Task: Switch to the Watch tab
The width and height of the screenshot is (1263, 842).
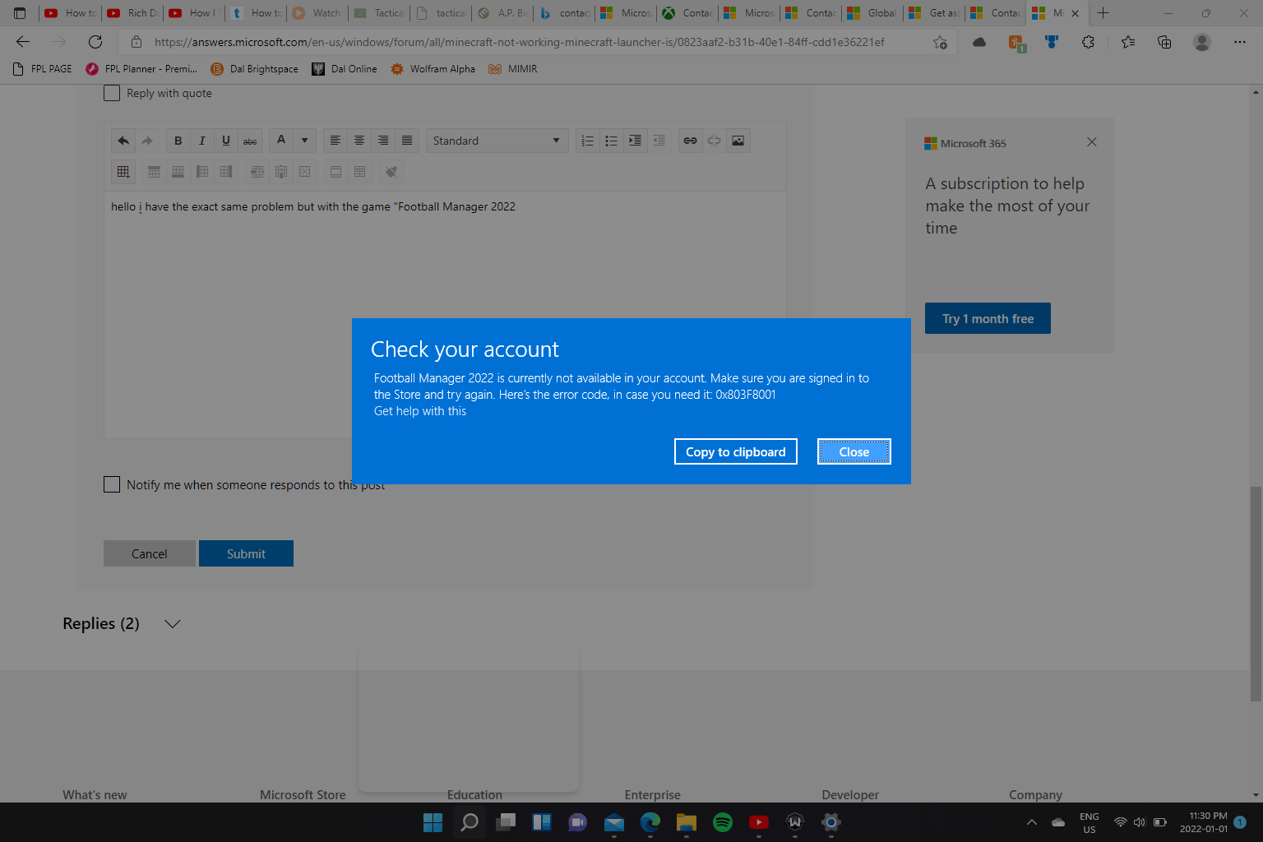Action: pyautogui.click(x=317, y=13)
